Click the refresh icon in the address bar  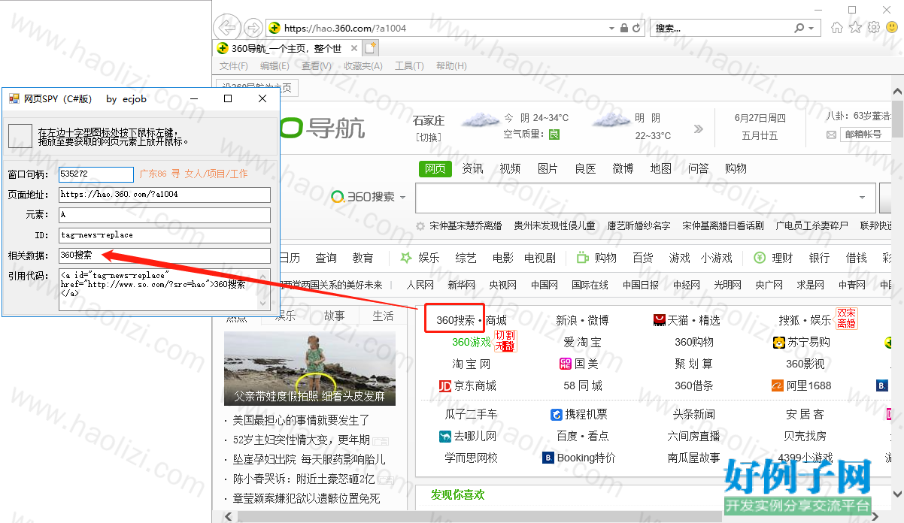[x=637, y=28]
